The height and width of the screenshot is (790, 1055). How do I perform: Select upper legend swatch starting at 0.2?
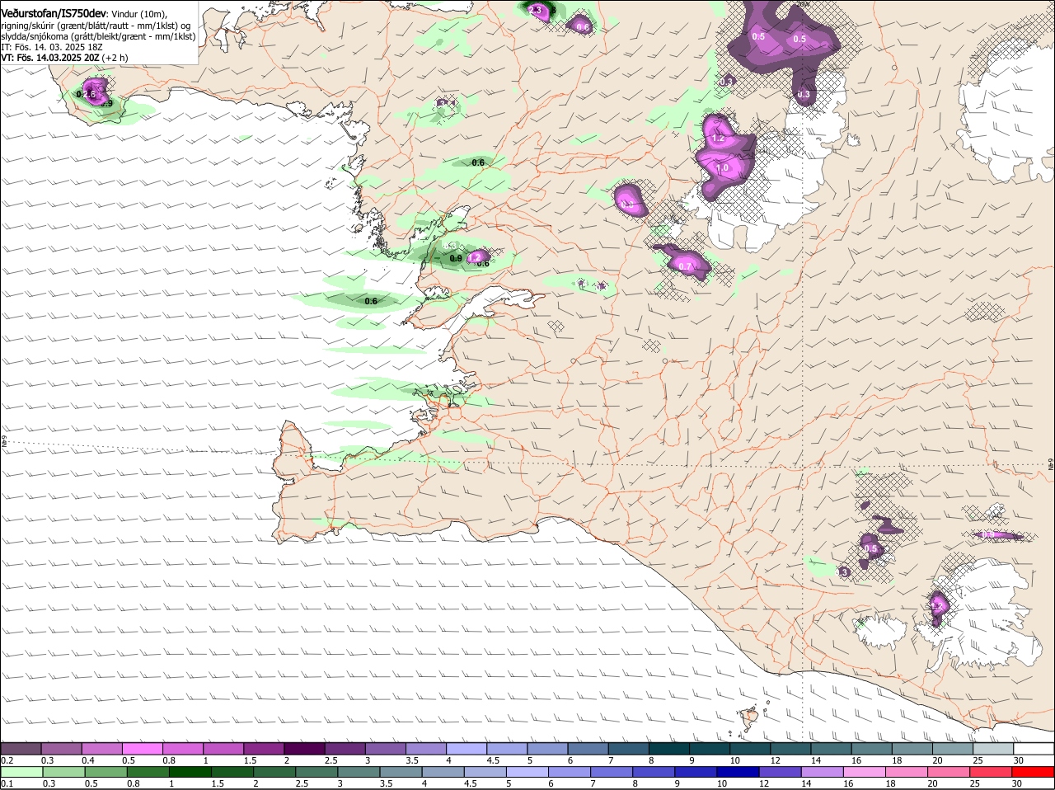(21, 748)
